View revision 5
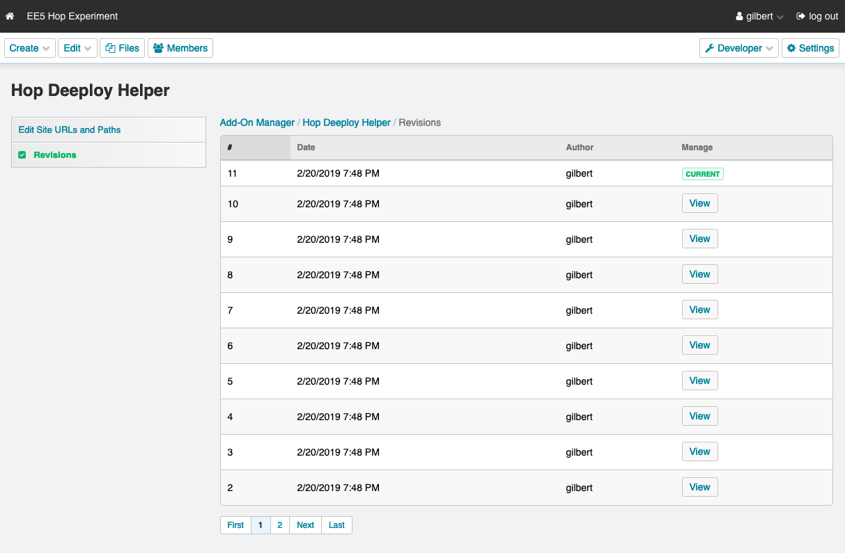Screen dimensions: 845x553 point(699,380)
